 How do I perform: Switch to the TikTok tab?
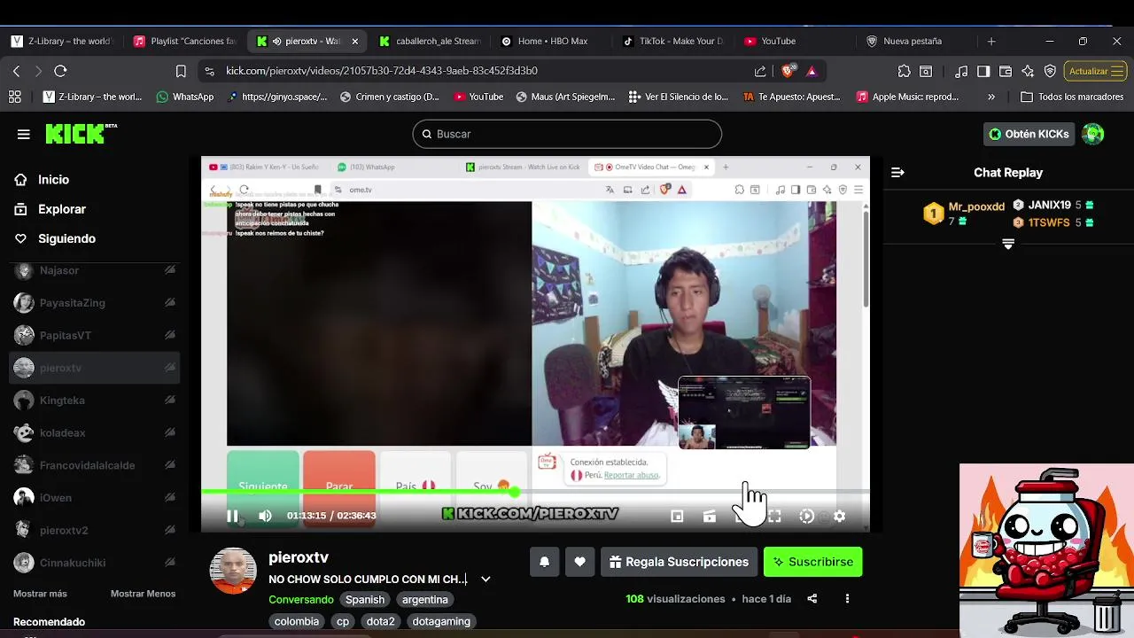click(x=673, y=41)
